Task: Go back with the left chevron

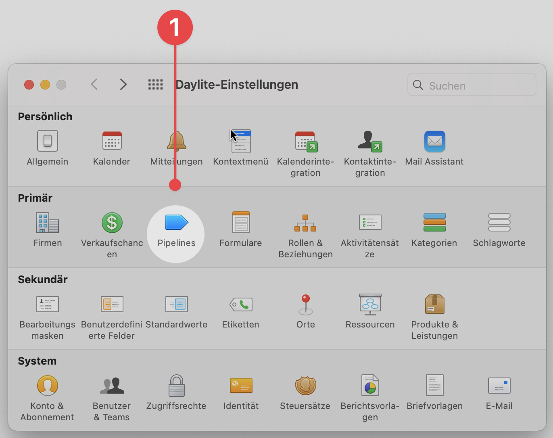Action: coord(94,85)
